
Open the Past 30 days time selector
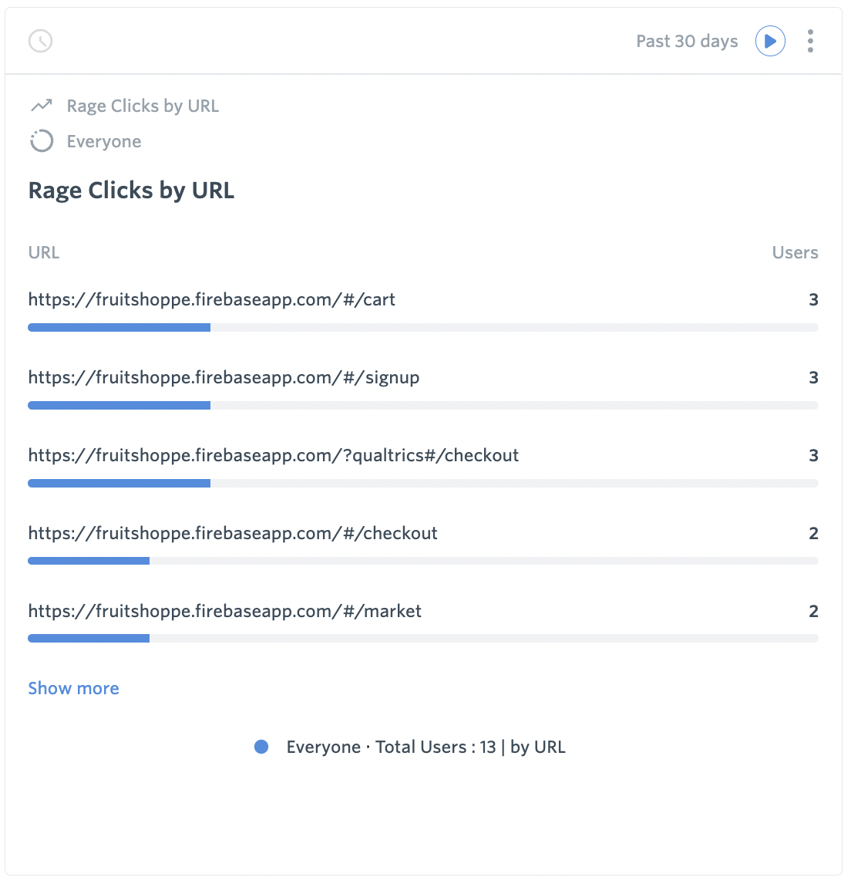pos(686,41)
